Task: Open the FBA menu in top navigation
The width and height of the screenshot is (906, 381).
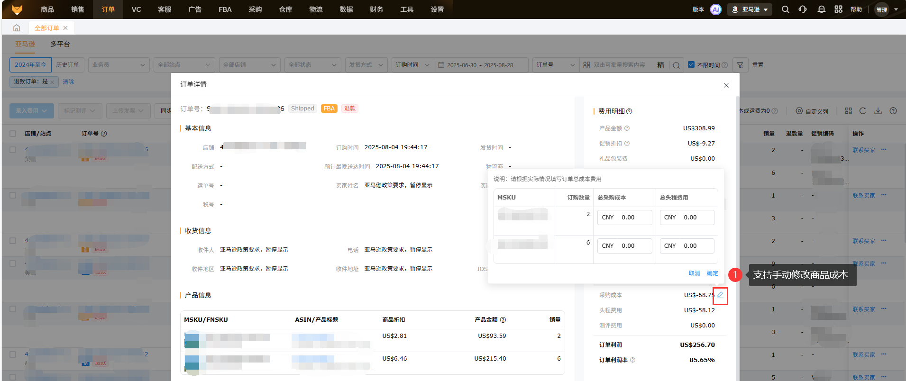Action: (x=225, y=9)
